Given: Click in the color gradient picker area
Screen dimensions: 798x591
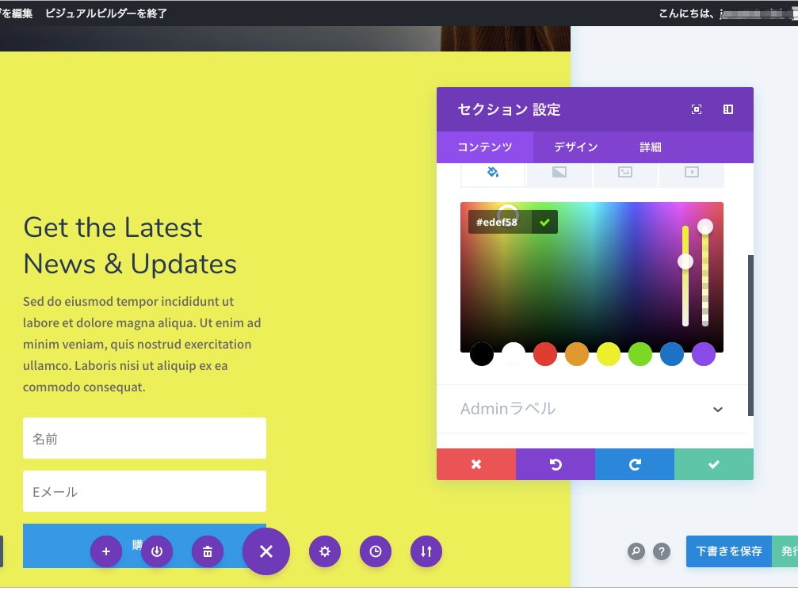Looking at the screenshot, I should click(x=592, y=277).
